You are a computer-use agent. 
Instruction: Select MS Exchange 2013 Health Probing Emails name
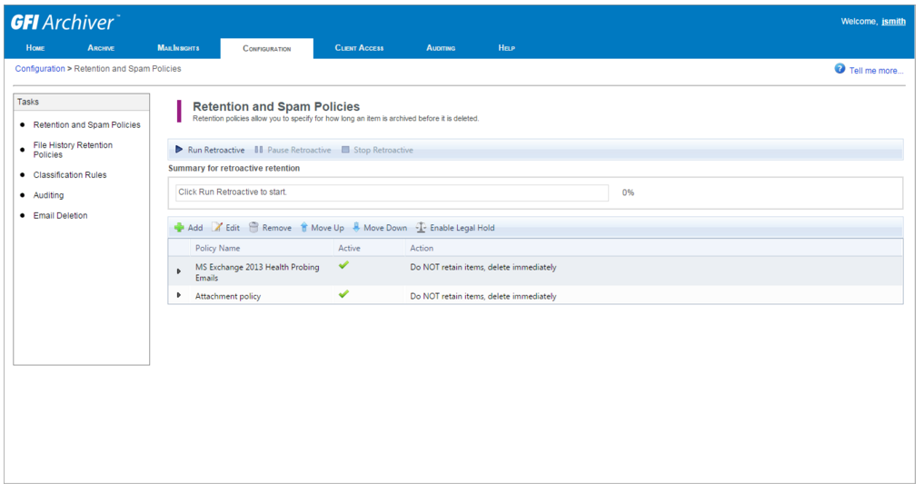tap(257, 272)
